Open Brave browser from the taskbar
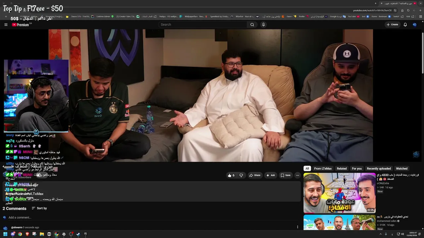Screen dimensions: 424x238 tap(27, 234)
